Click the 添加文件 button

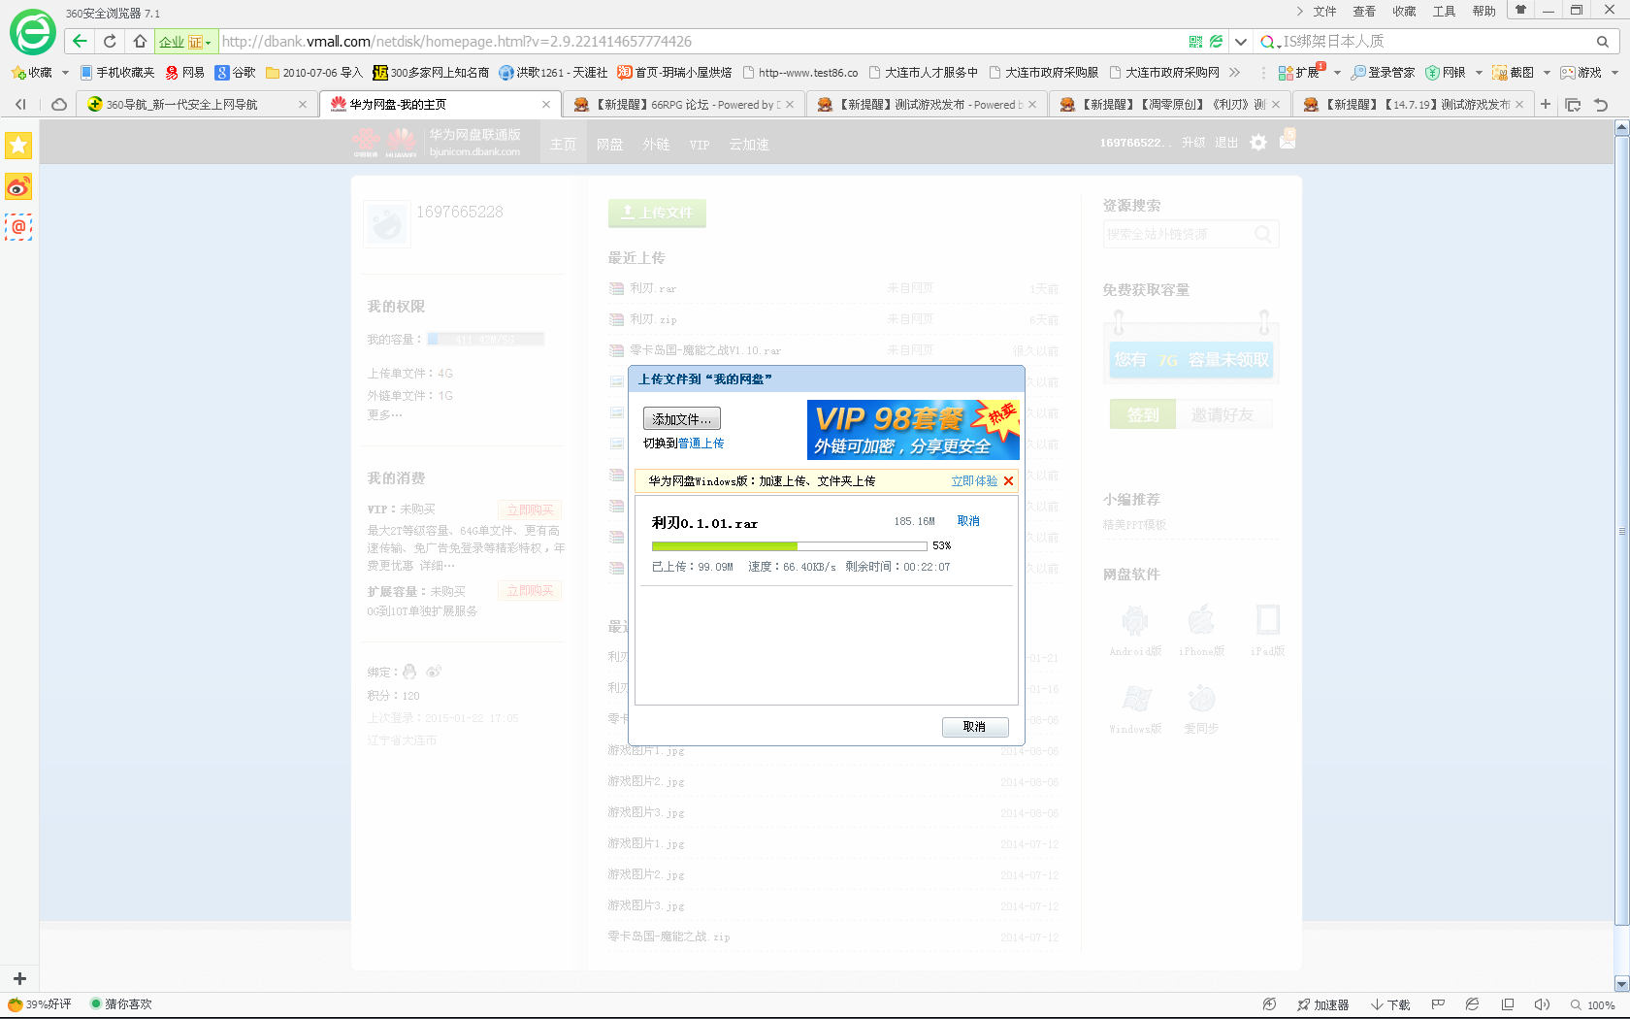point(682,418)
